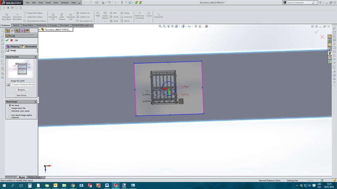Select the No mask radio option
This screenshot has height=189, width=337.
pos(10,105)
